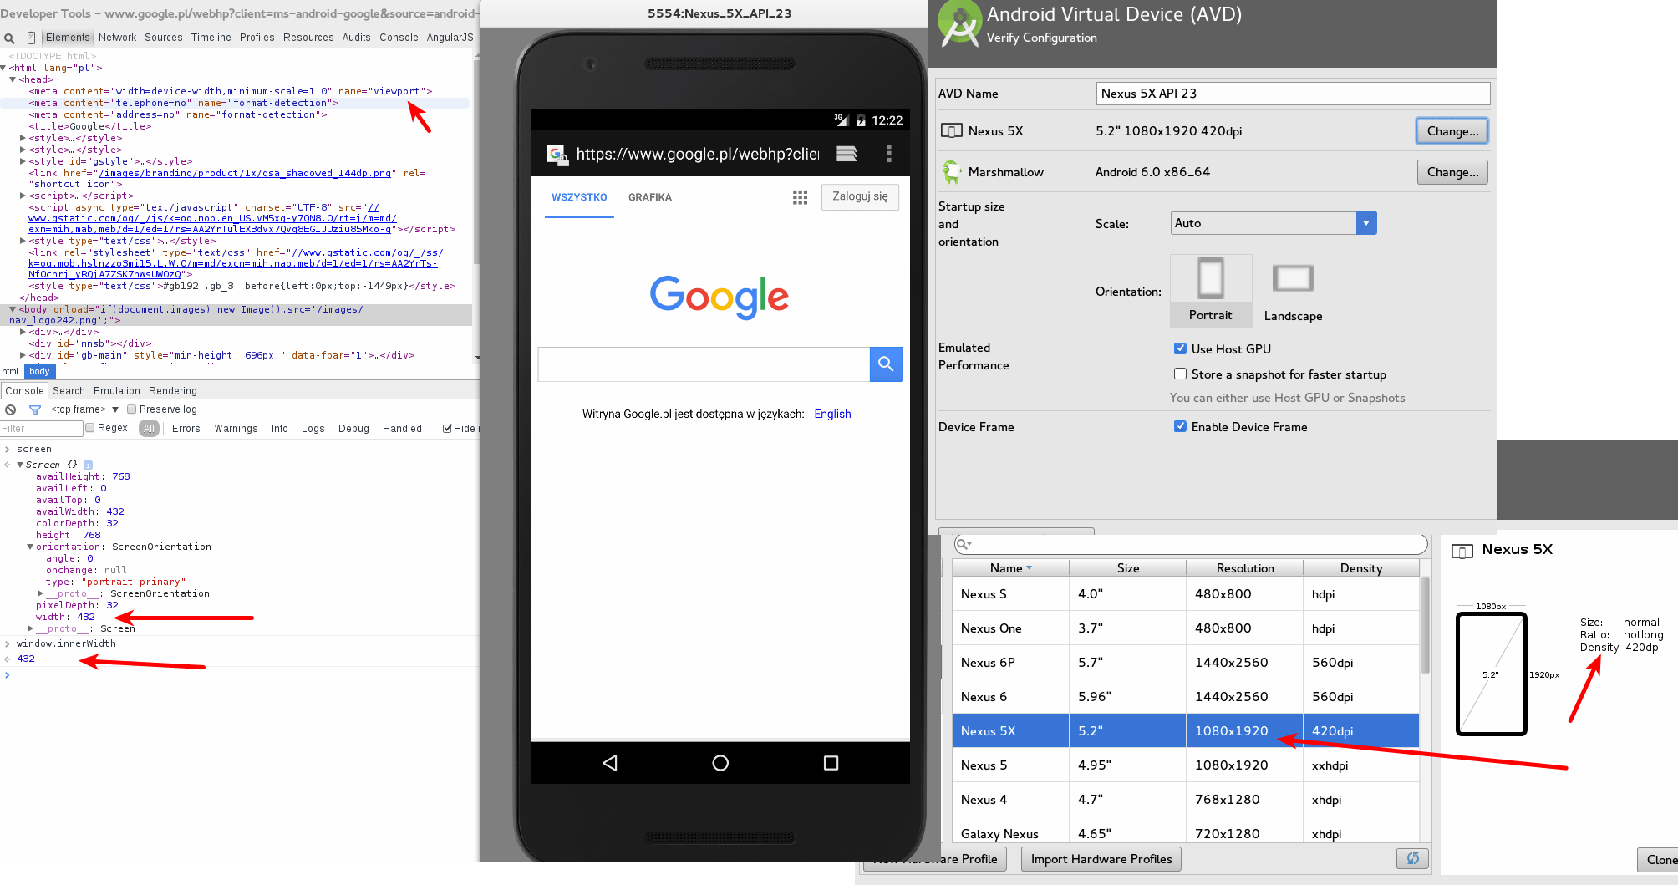Tap the GRAFIKA tab on the Google page
This screenshot has height=885, width=1678.
(x=650, y=197)
